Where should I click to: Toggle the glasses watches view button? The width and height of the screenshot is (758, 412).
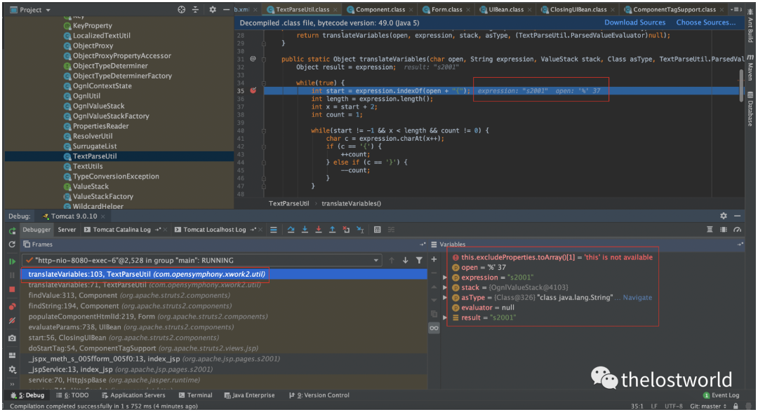tap(434, 328)
